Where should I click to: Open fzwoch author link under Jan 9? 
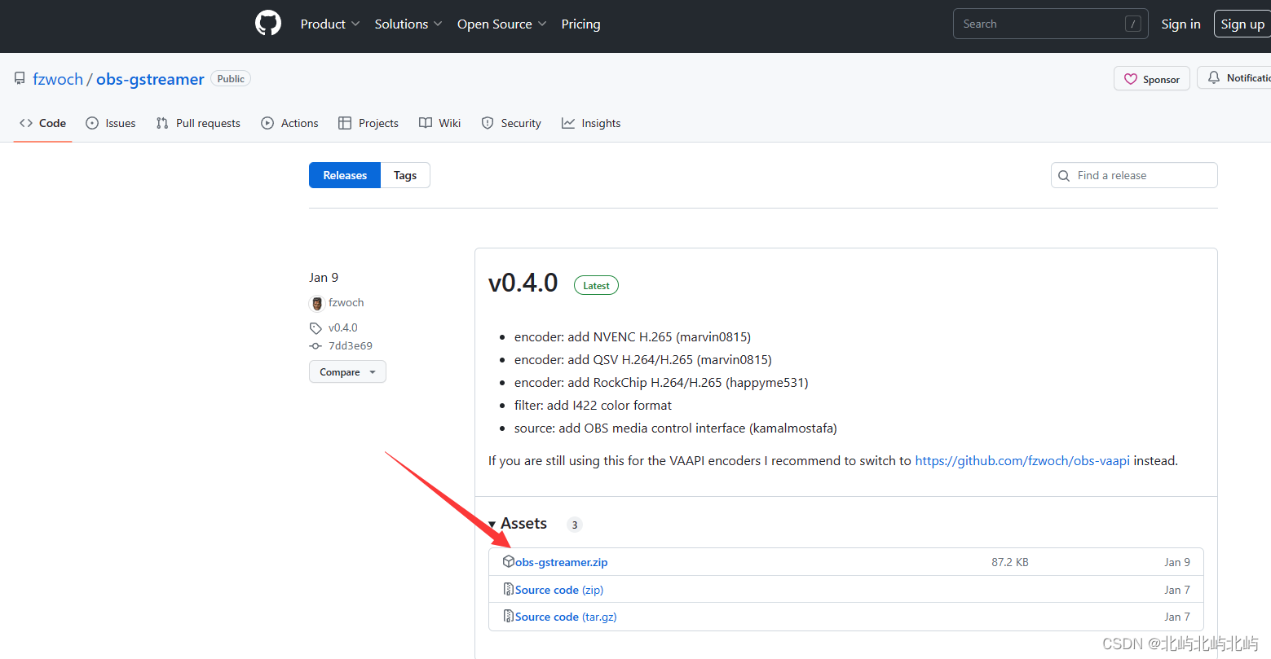click(x=346, y=302)
